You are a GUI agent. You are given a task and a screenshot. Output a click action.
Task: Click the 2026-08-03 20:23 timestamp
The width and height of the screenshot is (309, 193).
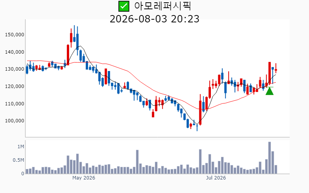[x=154, y=19]
